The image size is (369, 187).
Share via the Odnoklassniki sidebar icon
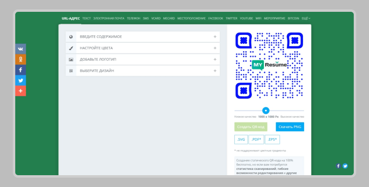tap(21, 60)
